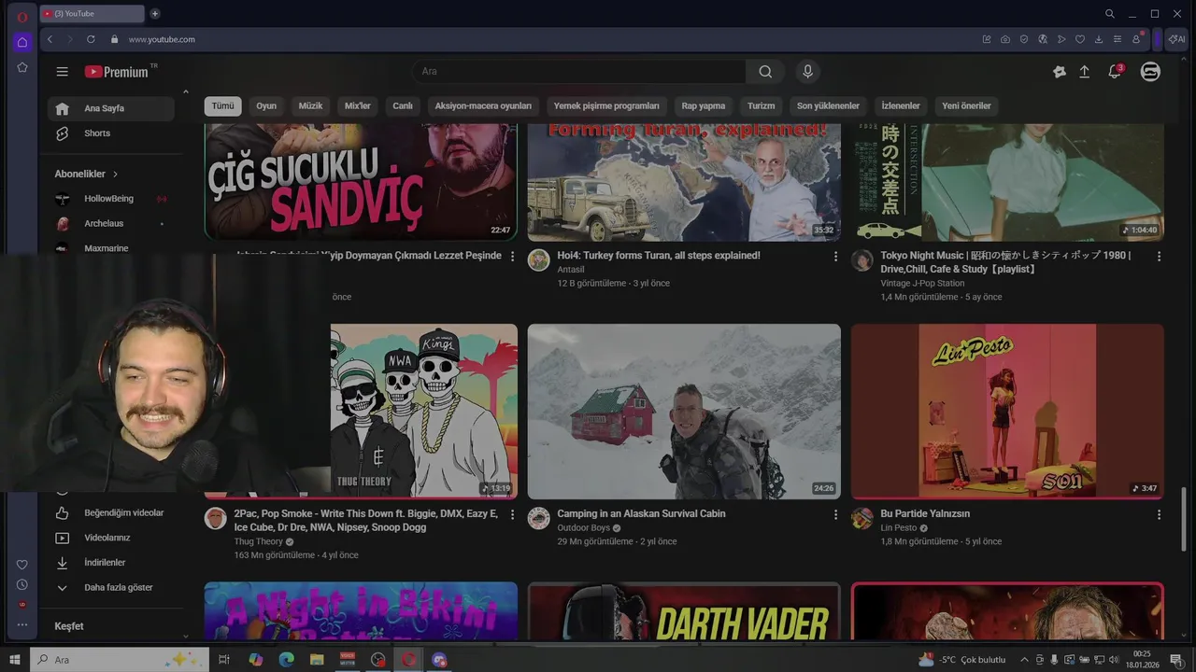Click the page vertical scrollbar
The image size is (1196, 672).
tap(1184, 518)
